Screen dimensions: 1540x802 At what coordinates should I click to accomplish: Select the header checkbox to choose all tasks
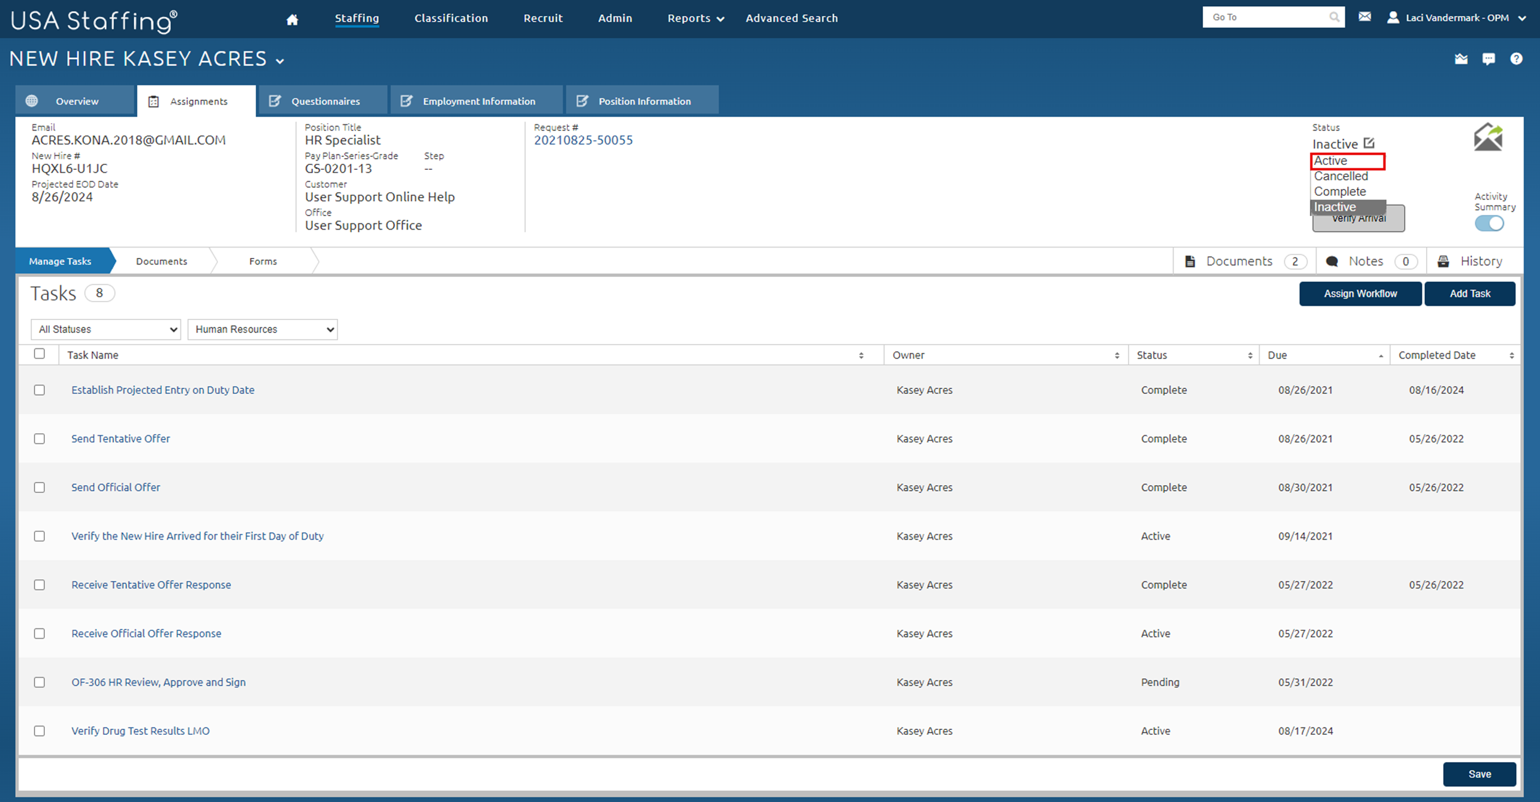[x=39, y=354]
